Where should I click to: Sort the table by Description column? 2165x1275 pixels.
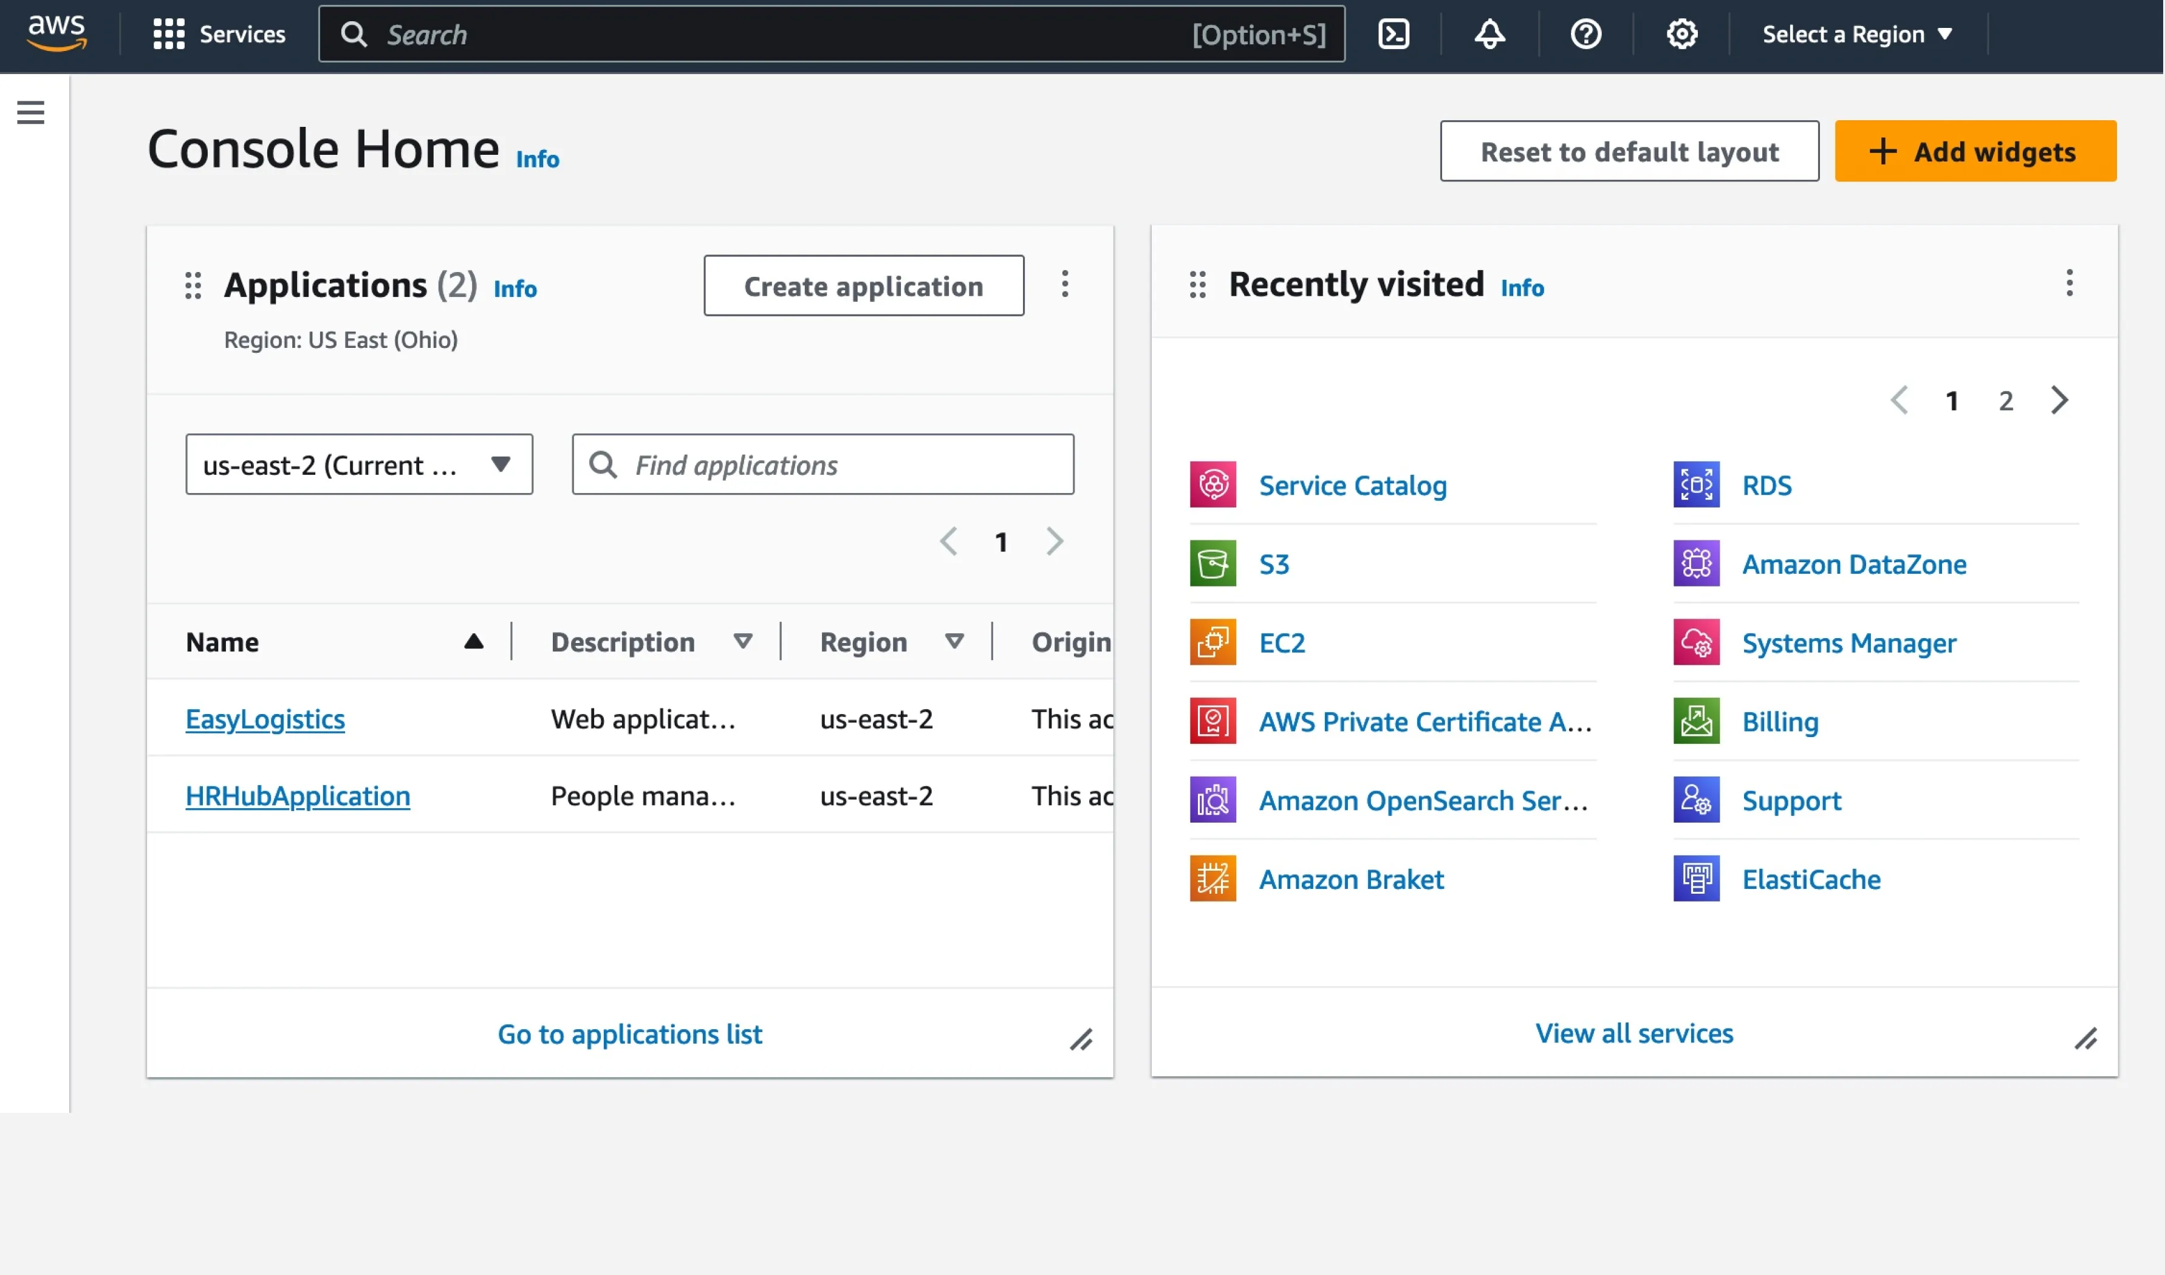coord(742,641)
